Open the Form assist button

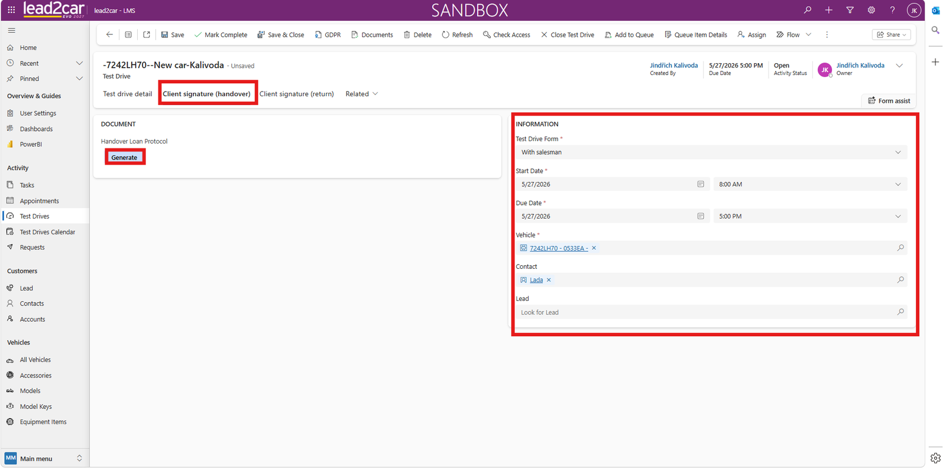[889, 101]
